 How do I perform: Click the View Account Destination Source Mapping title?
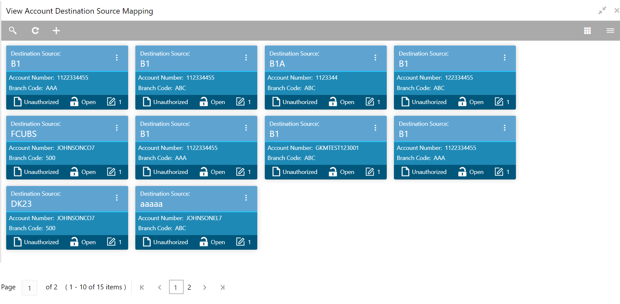pos(79,11)
